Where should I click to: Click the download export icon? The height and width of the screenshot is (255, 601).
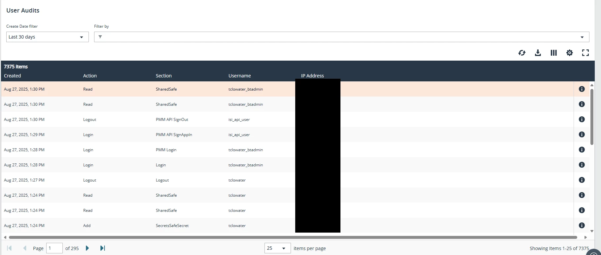(538, 53)
